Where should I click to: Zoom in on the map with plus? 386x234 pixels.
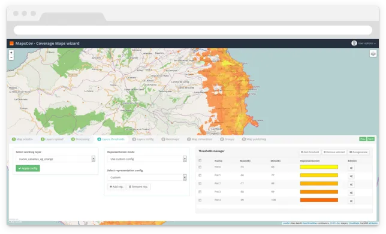pyautogui.click(x=11, y=53)
